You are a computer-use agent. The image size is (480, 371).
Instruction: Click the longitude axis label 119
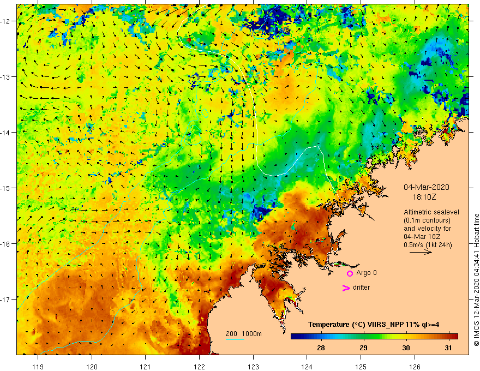[x=38, y=367]
